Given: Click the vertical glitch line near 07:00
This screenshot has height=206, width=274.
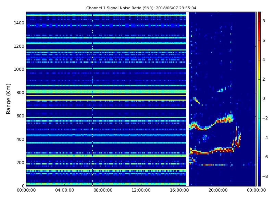Looking at the screenshot, I should [92, 99].
